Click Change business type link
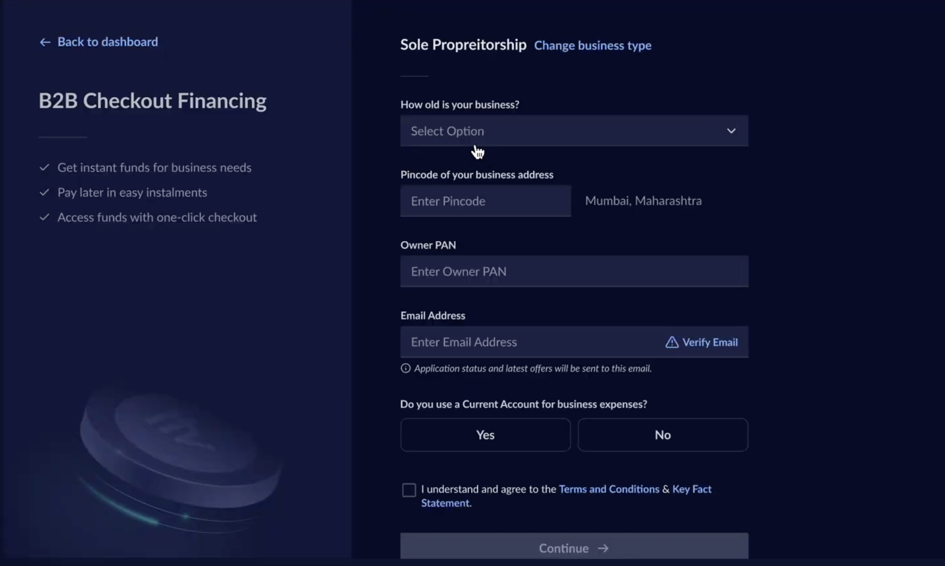Screen dimensions: 945x566 pyautogui.click(x=593, y=46)
